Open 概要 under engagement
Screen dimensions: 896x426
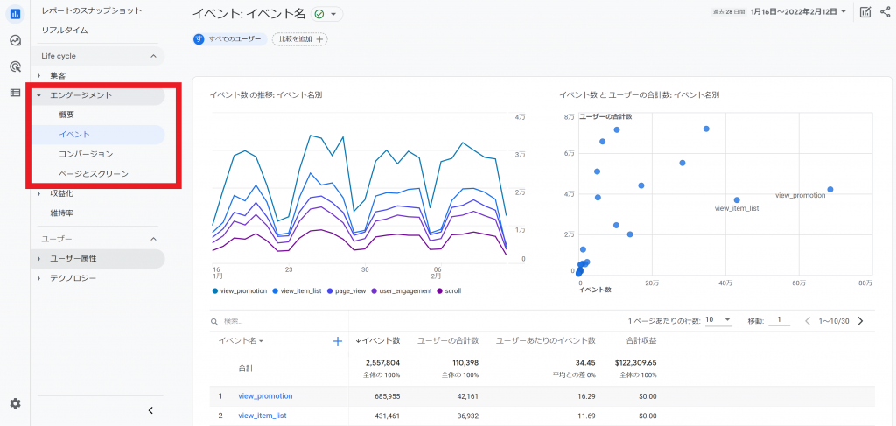tap(66, 115)
